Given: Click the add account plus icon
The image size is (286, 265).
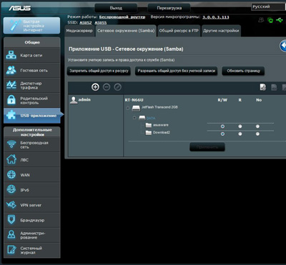Looking at the screenshot, I should click(x=95, y=87).
